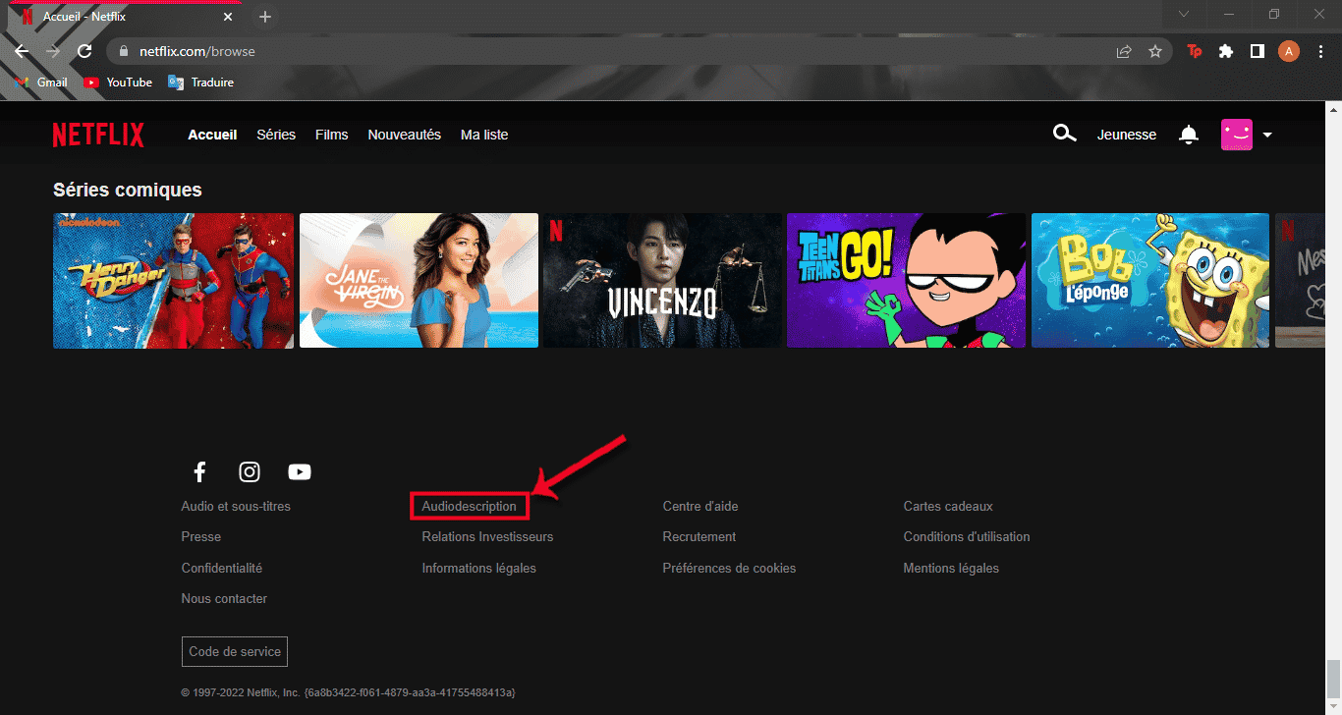Viewport: 1342px width, 715px height.
Task: Toggle the browser side panel
Action: 1257,51
